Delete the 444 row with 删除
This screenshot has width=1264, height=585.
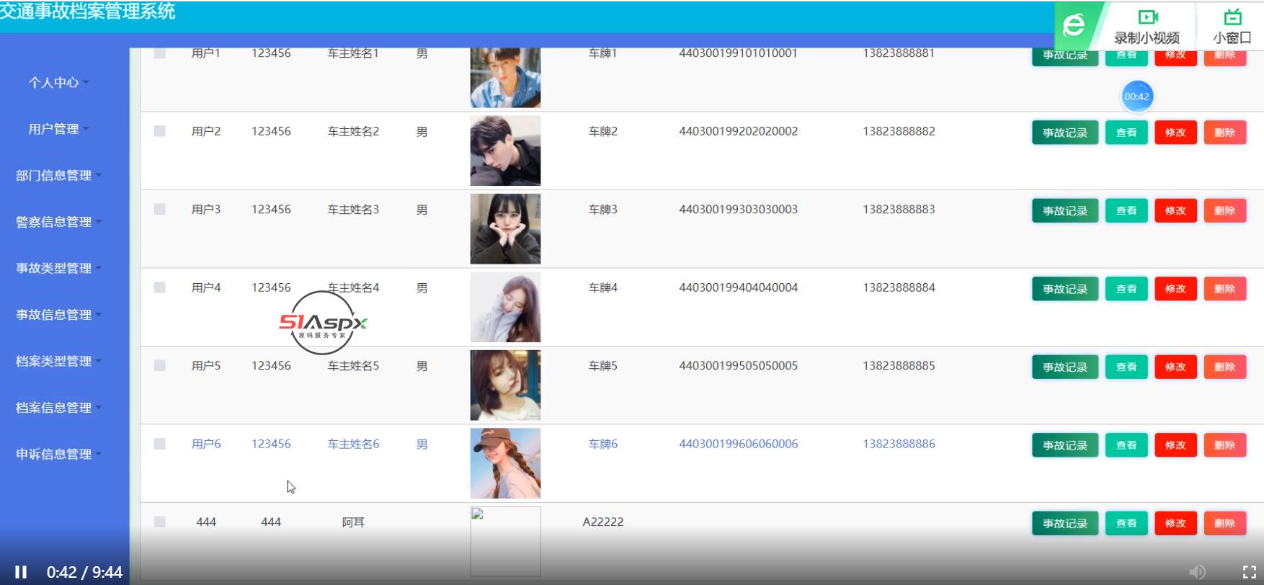coord(1225,523)
